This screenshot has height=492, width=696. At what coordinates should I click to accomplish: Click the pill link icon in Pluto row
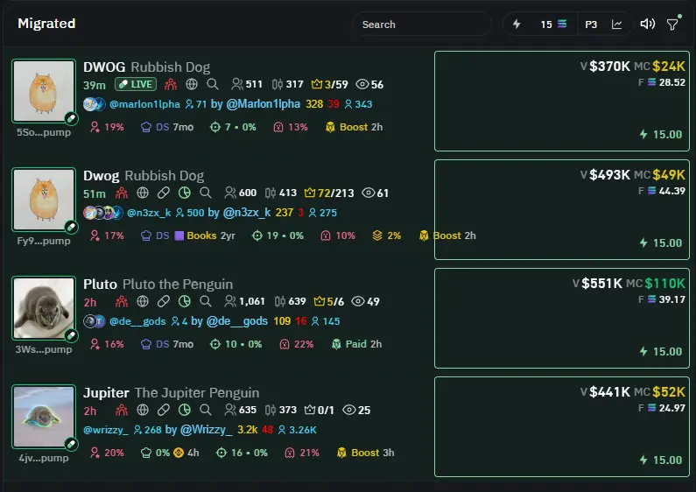coord(164,301)
